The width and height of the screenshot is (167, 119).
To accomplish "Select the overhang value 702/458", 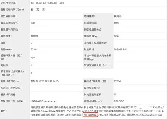I will (119, 101).
